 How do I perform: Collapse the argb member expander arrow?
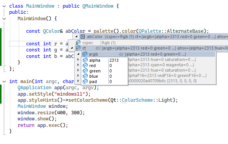[78, 54]
